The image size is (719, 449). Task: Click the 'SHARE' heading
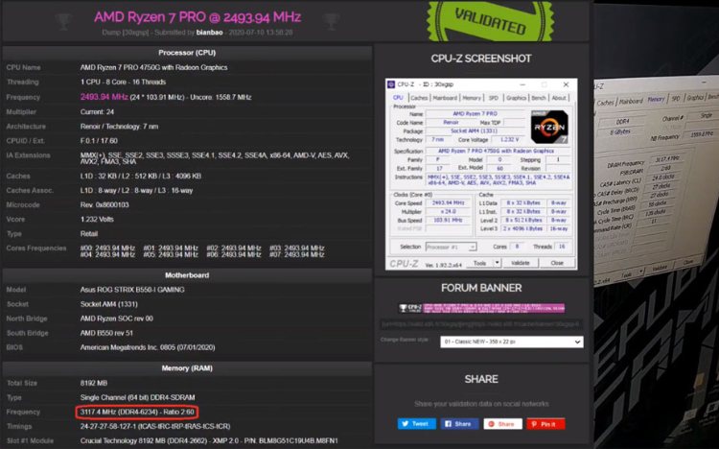481,379
